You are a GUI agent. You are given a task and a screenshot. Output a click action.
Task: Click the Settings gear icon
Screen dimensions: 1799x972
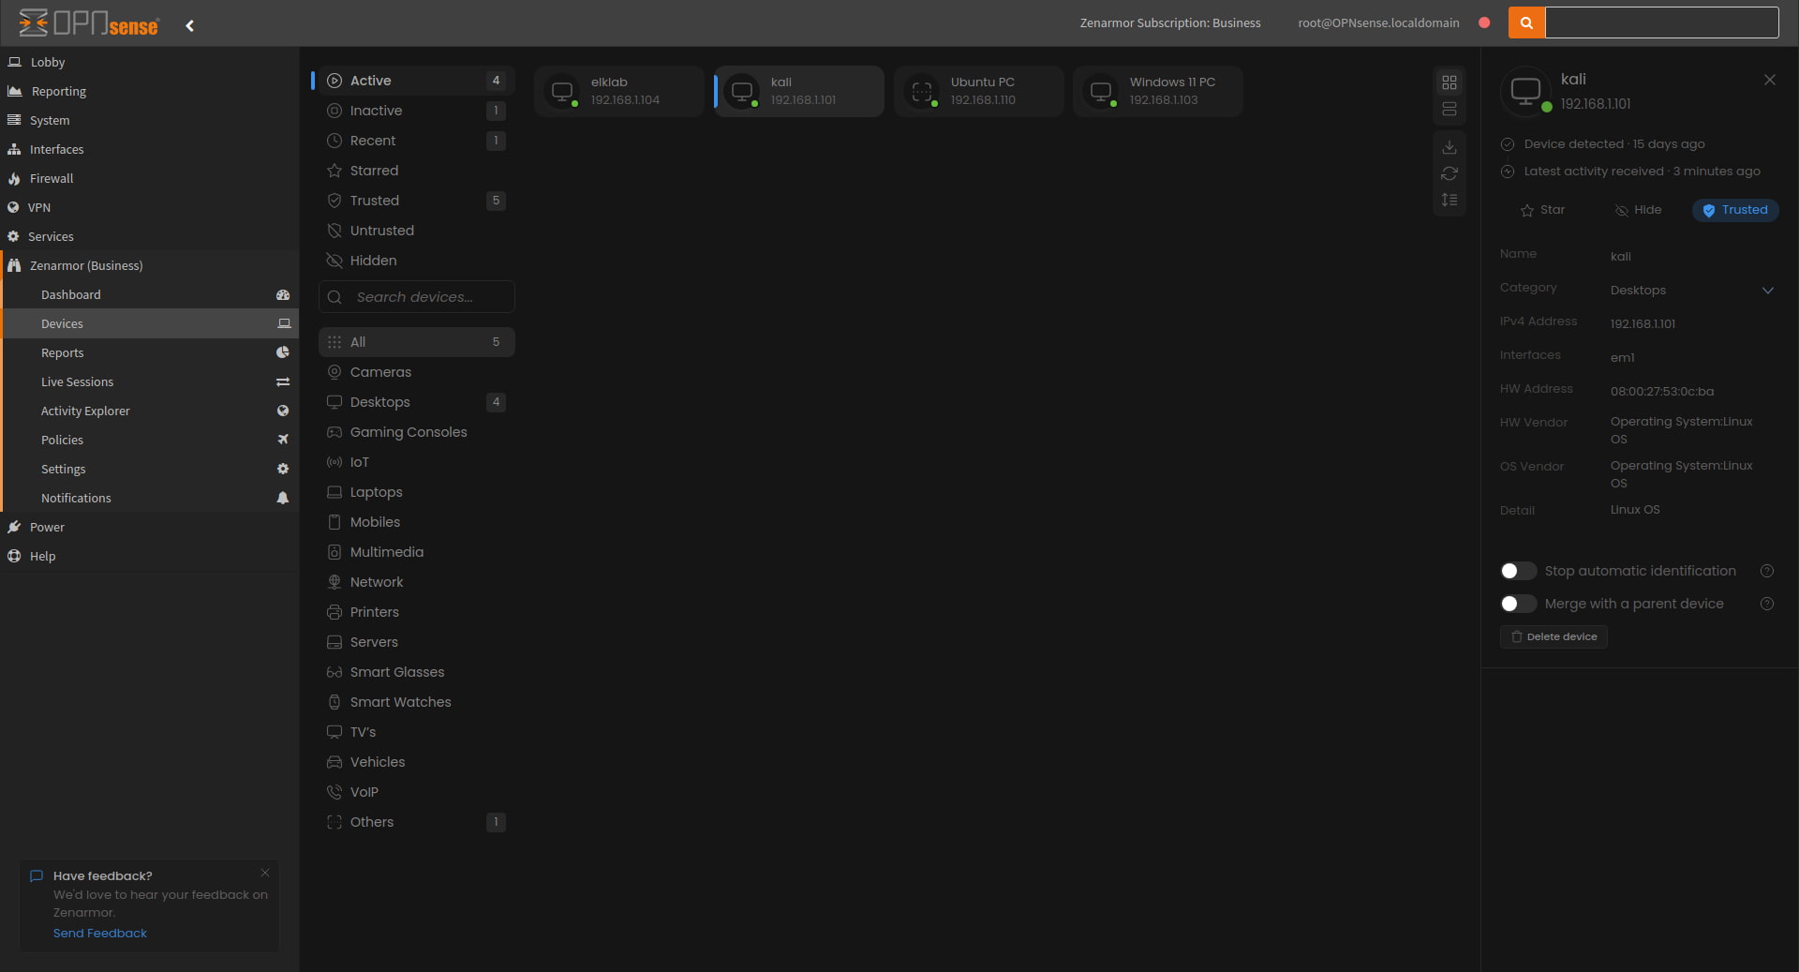point(283,469)
